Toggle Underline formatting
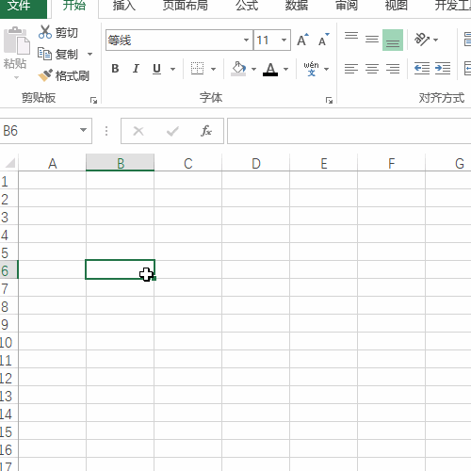Image resolution: width=471 pixels, height=471 pixels. click(156, 69)
